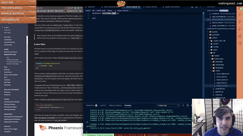Open error_view.ex in the explorer
The width and height of the screenshot is (243, 136).
(222, 77)
